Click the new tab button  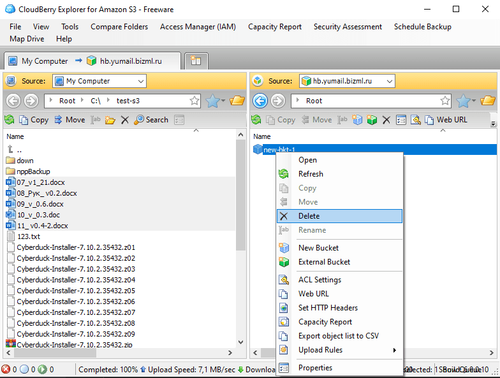196,61
